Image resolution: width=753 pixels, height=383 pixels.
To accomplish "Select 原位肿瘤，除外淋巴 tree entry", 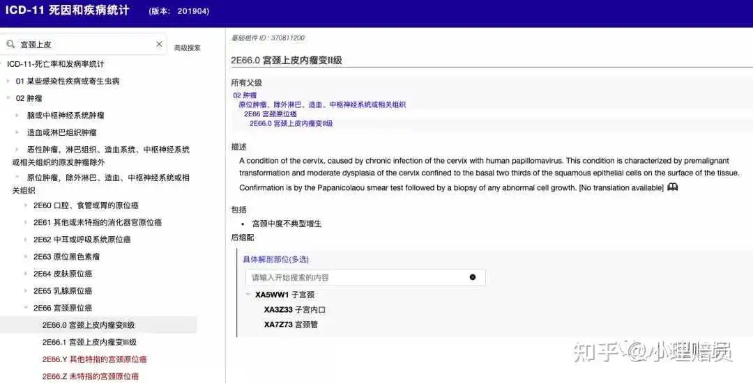I will point(101,184).
